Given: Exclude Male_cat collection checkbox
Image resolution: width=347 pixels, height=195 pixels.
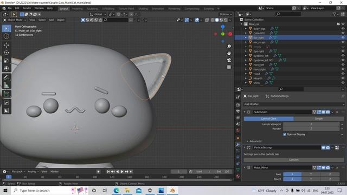Looking at the screenshot, I should click(338, 24).
